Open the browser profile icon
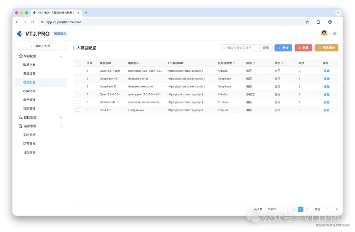The width and height of the screenshot is (355, 232). (330, 22)
